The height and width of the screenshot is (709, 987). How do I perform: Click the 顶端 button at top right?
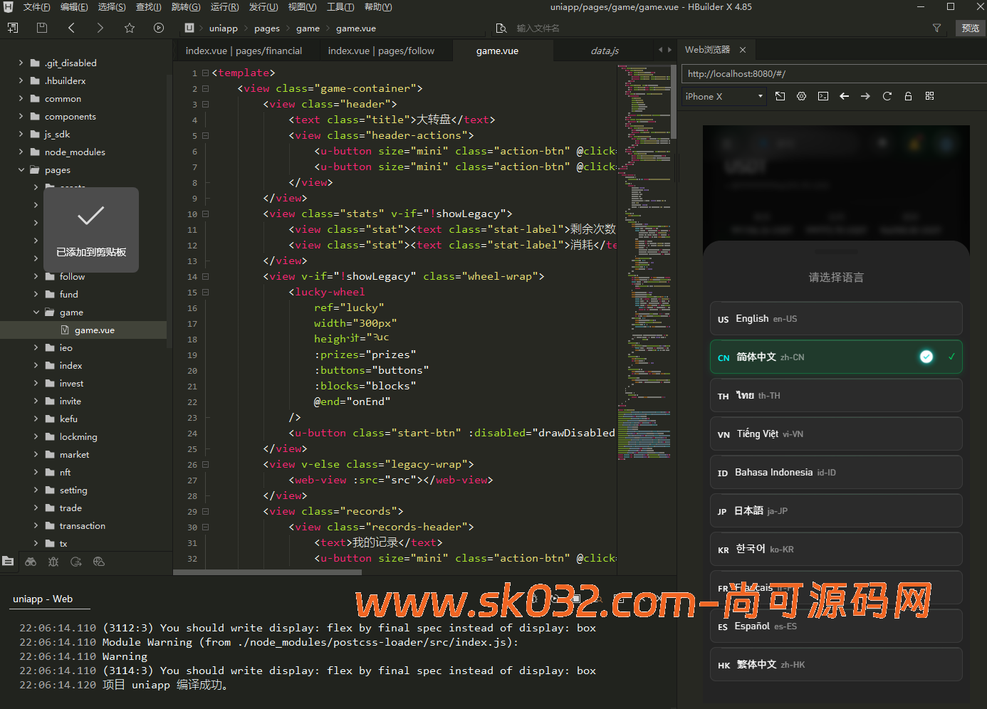pos(970,28)
